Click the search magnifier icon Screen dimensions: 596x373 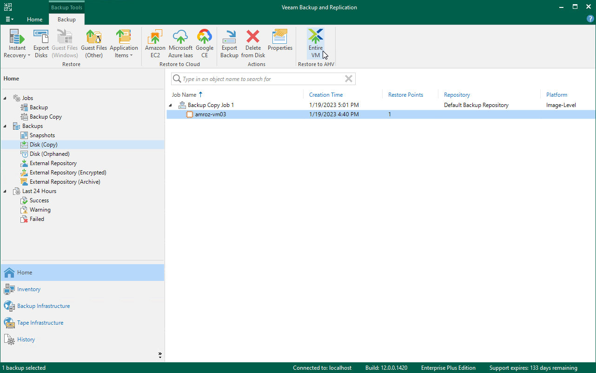click(x=177, y=79)
